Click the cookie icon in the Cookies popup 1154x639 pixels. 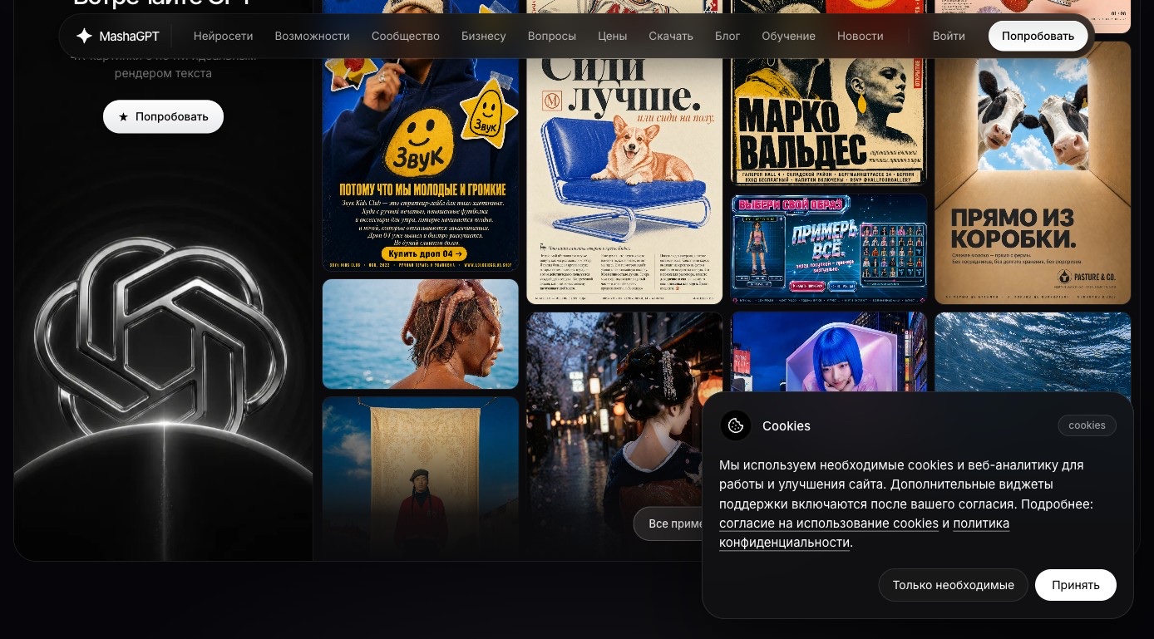tap(736, 425)
